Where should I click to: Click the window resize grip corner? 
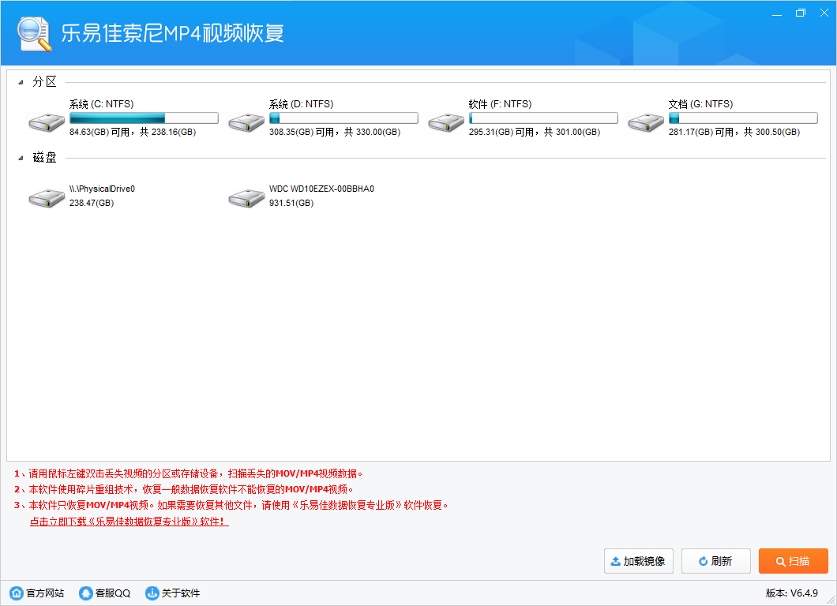[x=831, y=600]
